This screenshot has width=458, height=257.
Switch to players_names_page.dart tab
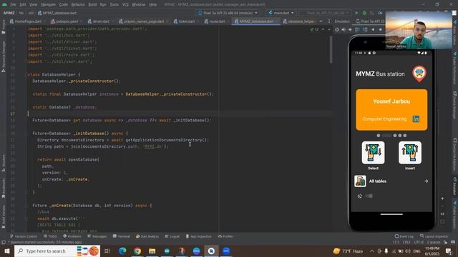coord(143,21)
